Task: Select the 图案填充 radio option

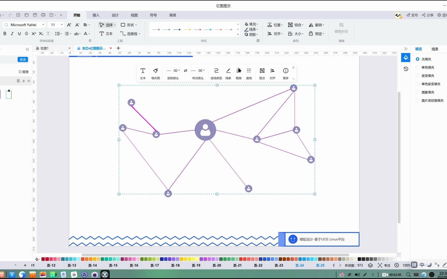Action: tap(418, 92)
